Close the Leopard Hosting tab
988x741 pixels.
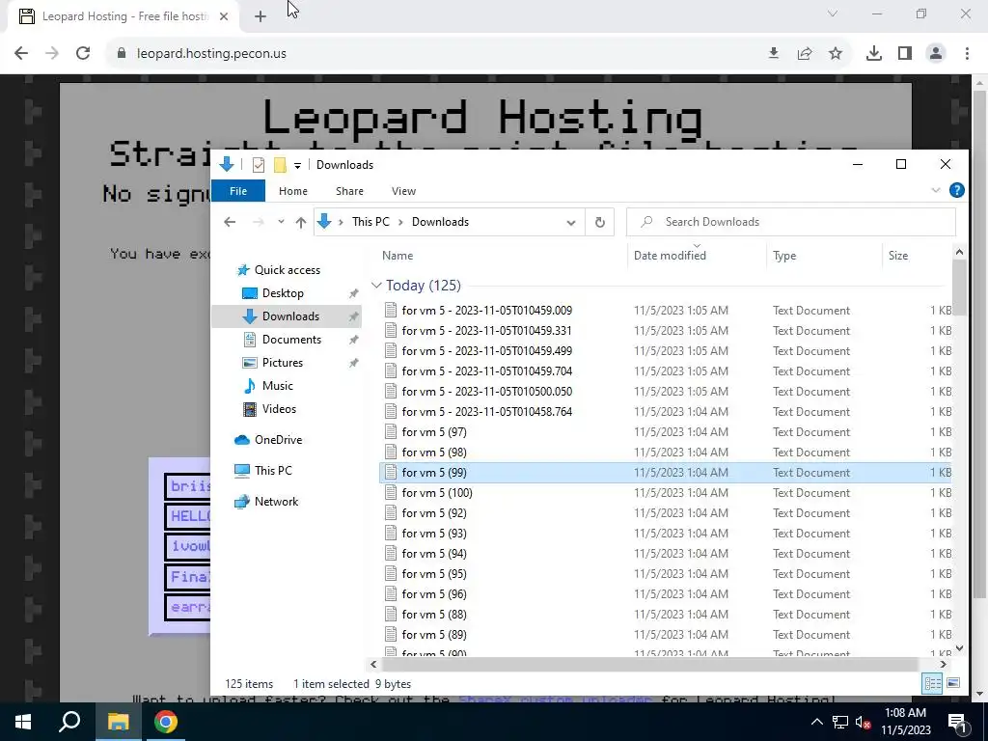coord(224,17)
